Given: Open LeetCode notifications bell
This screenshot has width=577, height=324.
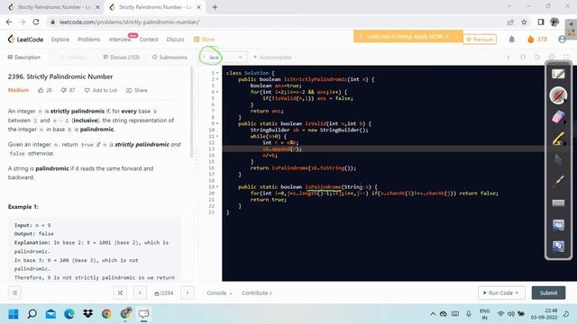Looking at the screenshot, I should (x=512, y=40).
